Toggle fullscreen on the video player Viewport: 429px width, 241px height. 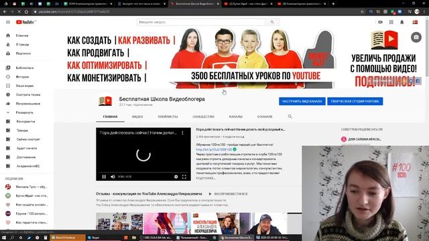(184, 177)
